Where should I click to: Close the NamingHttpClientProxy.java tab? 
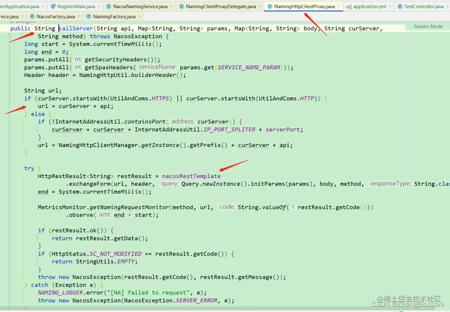tap(339, 6)
